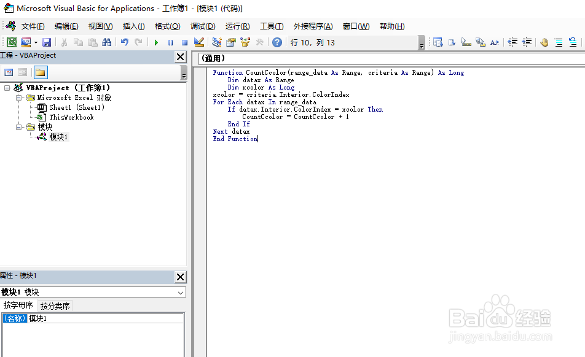Open the 模块1 模块 object dropdown
Screen dimensions: 585x357
click(x=181, y=292)
